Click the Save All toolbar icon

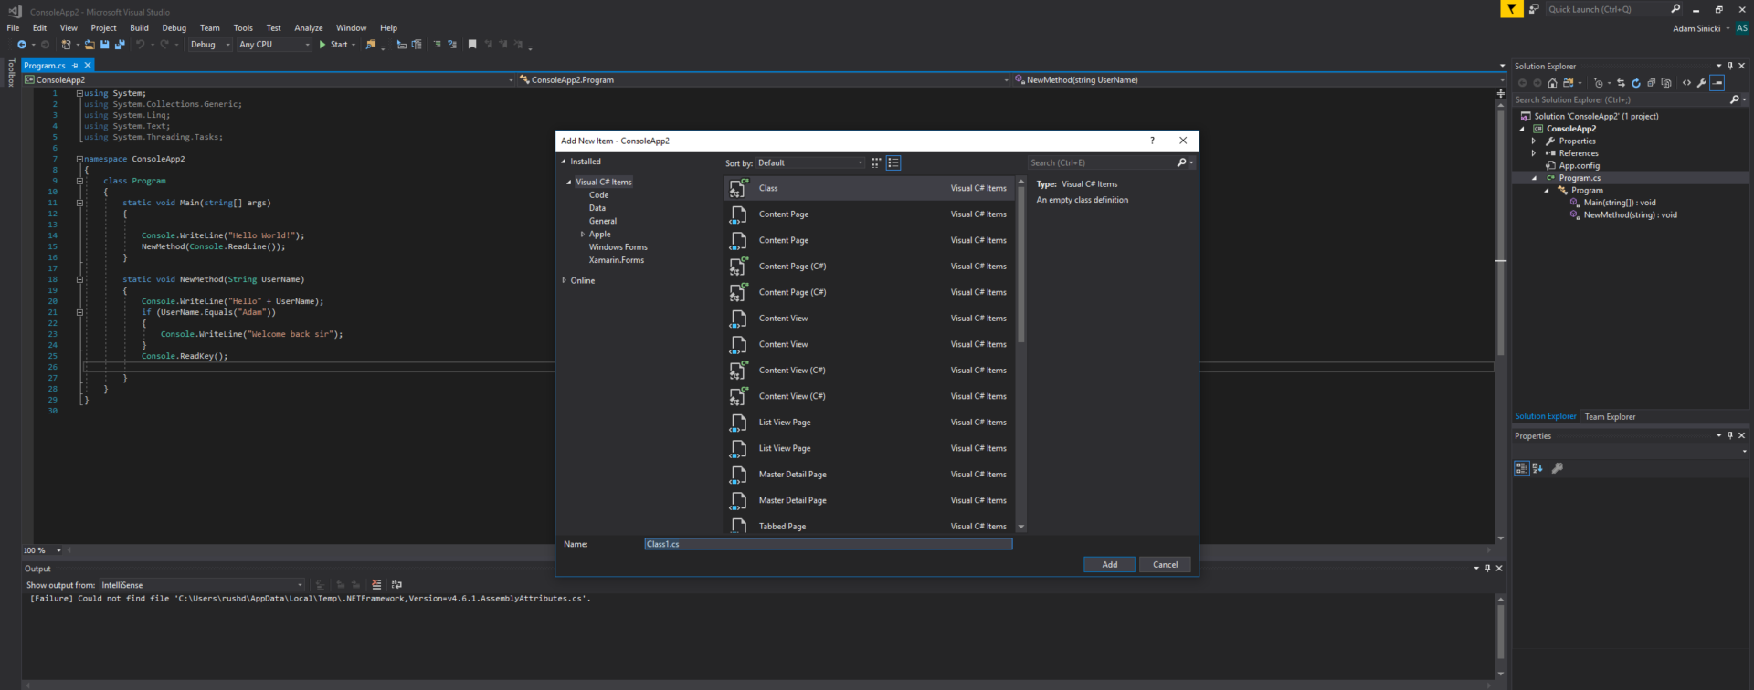[120, 45]
